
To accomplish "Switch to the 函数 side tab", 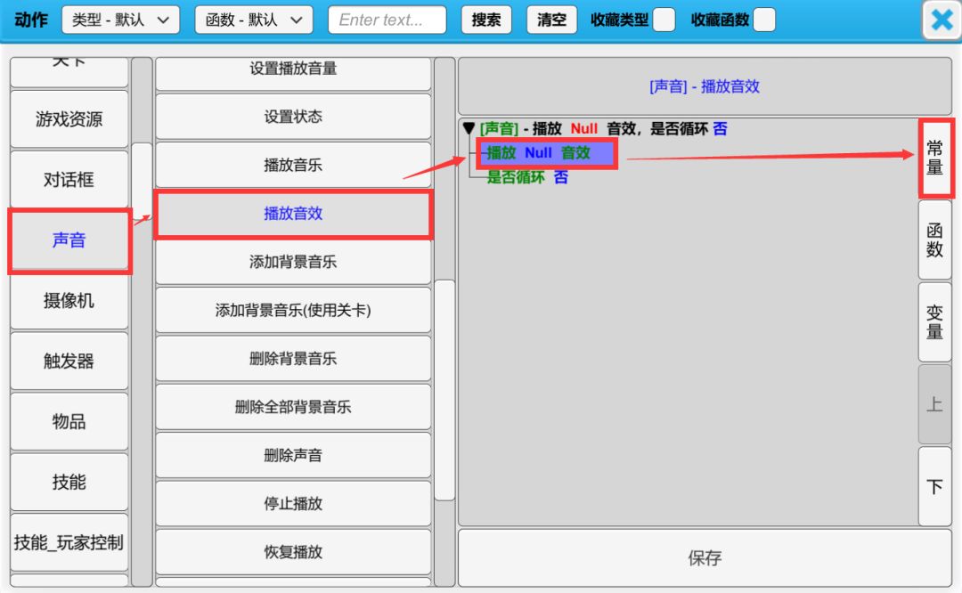I will coord(934,240).
